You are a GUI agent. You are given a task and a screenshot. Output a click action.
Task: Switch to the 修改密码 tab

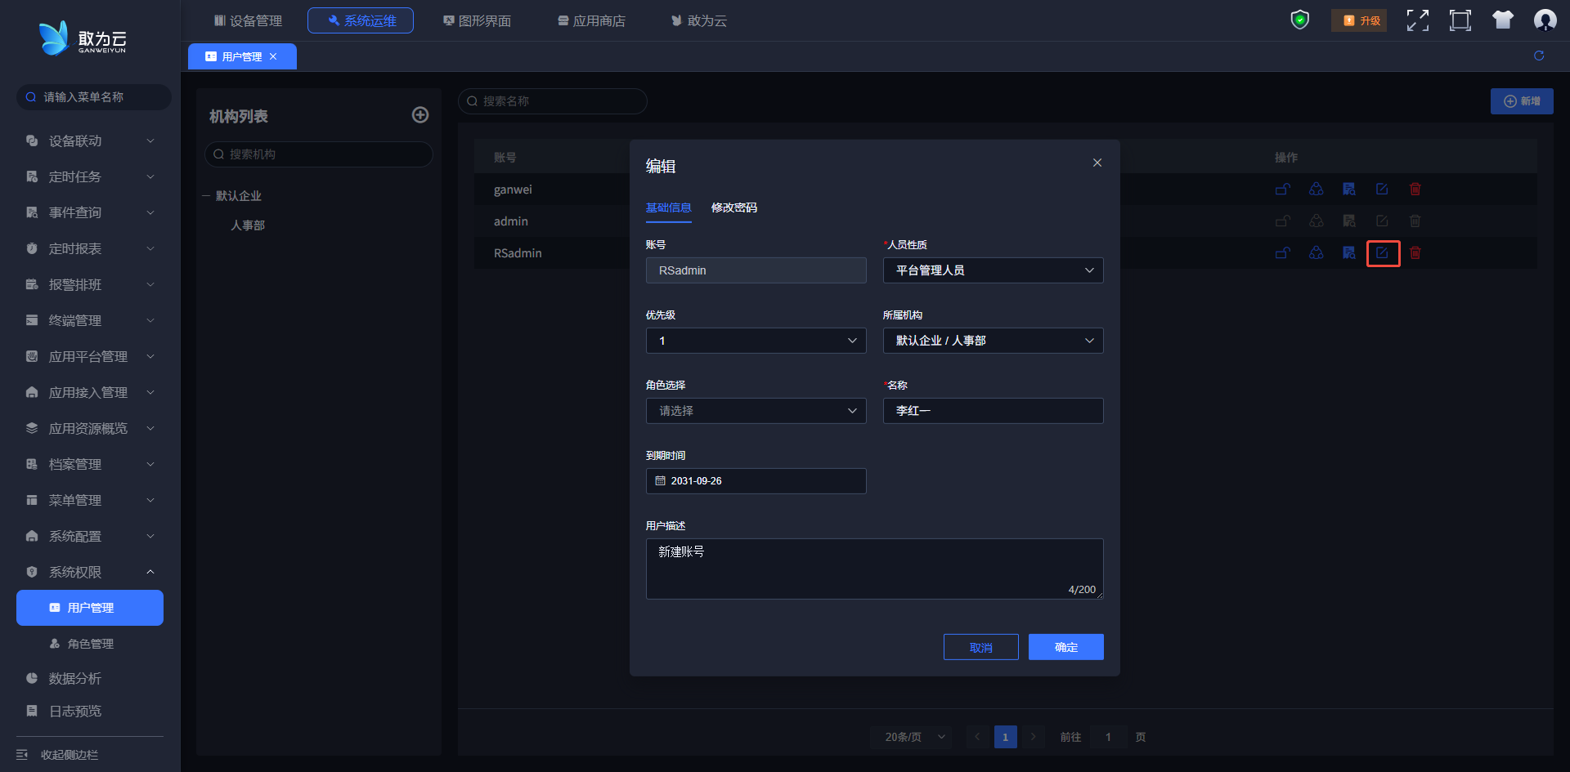[x=733, y=208]
